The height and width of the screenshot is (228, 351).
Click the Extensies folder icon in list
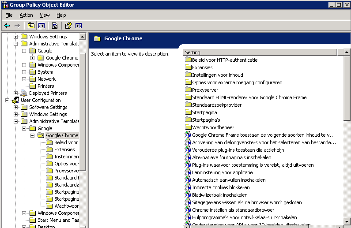click(x=188, y=67)
